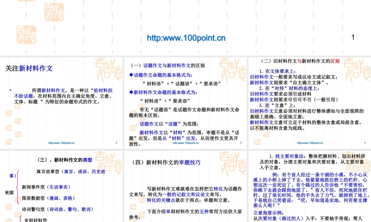Click the line 新材料作文则要求"自主确立文体"
This screenshot has height=222, width=371.
pyautogui.click(x=289, y=83)
